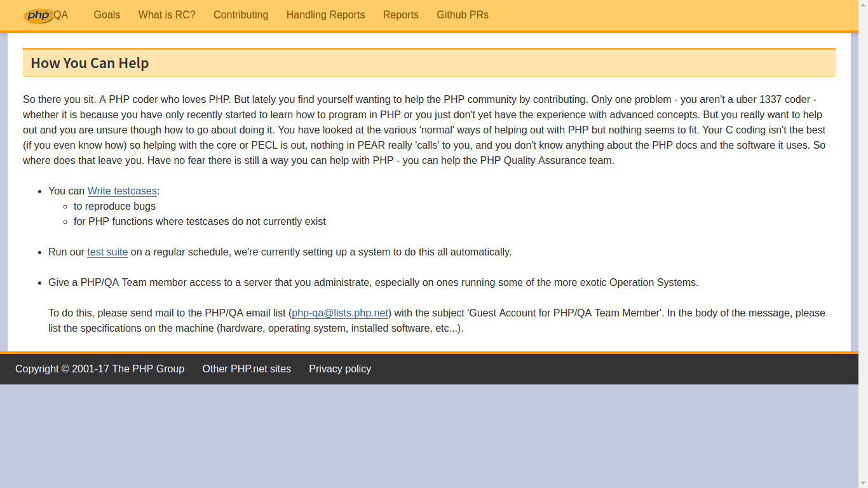The height and width of the screenshot is (488, 868).
Task: Click the 'Give a PHP/QA Team member access' bullet
Action: pyautogui.click(x=373, y=282)
